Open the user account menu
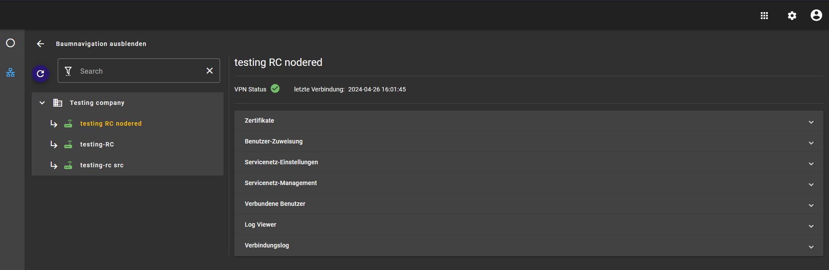The height and width of the screenshot is (270, 829). 816,16
